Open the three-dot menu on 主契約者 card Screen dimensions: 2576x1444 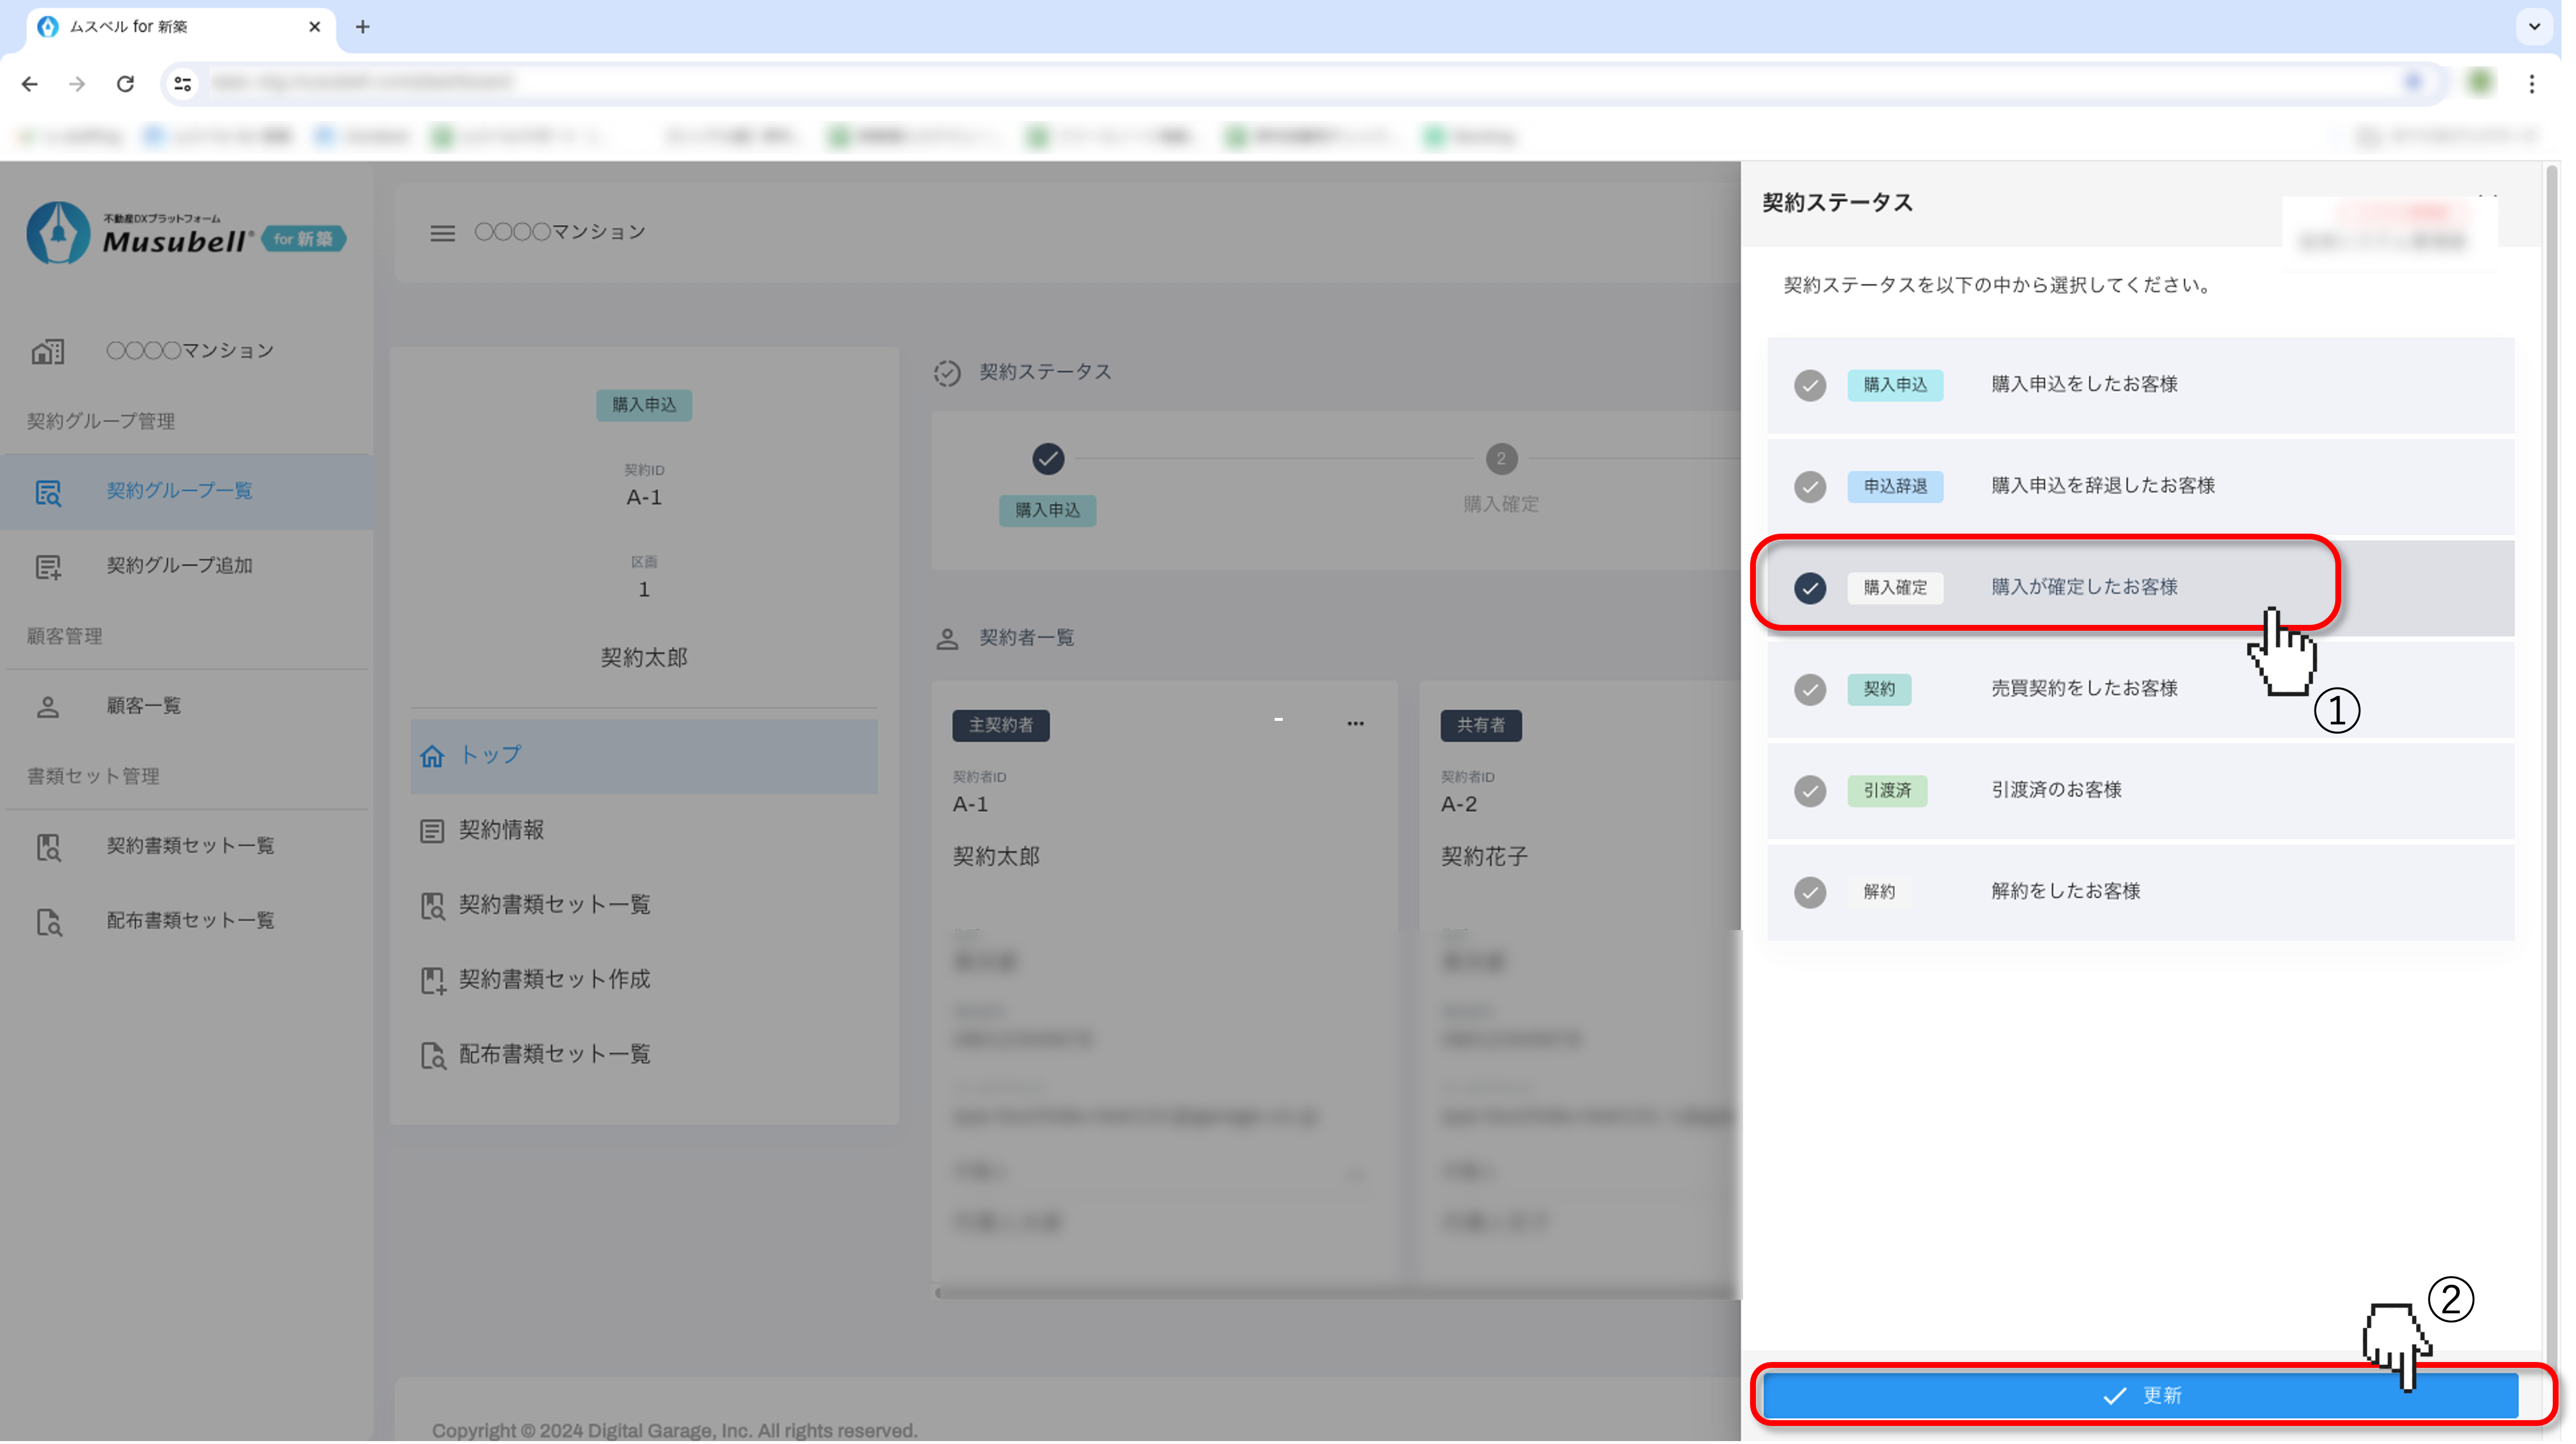(1355, 724)
